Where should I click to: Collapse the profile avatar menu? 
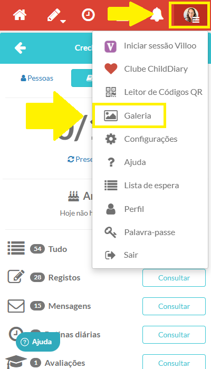point(189,15)
